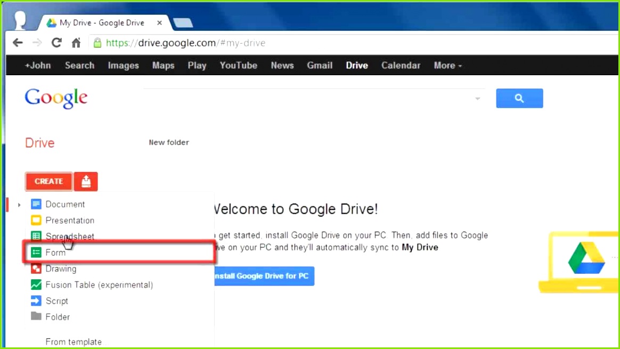Expand the My Drive tree arrow
This screenshot has width=620, height=349.
[19, 205]
